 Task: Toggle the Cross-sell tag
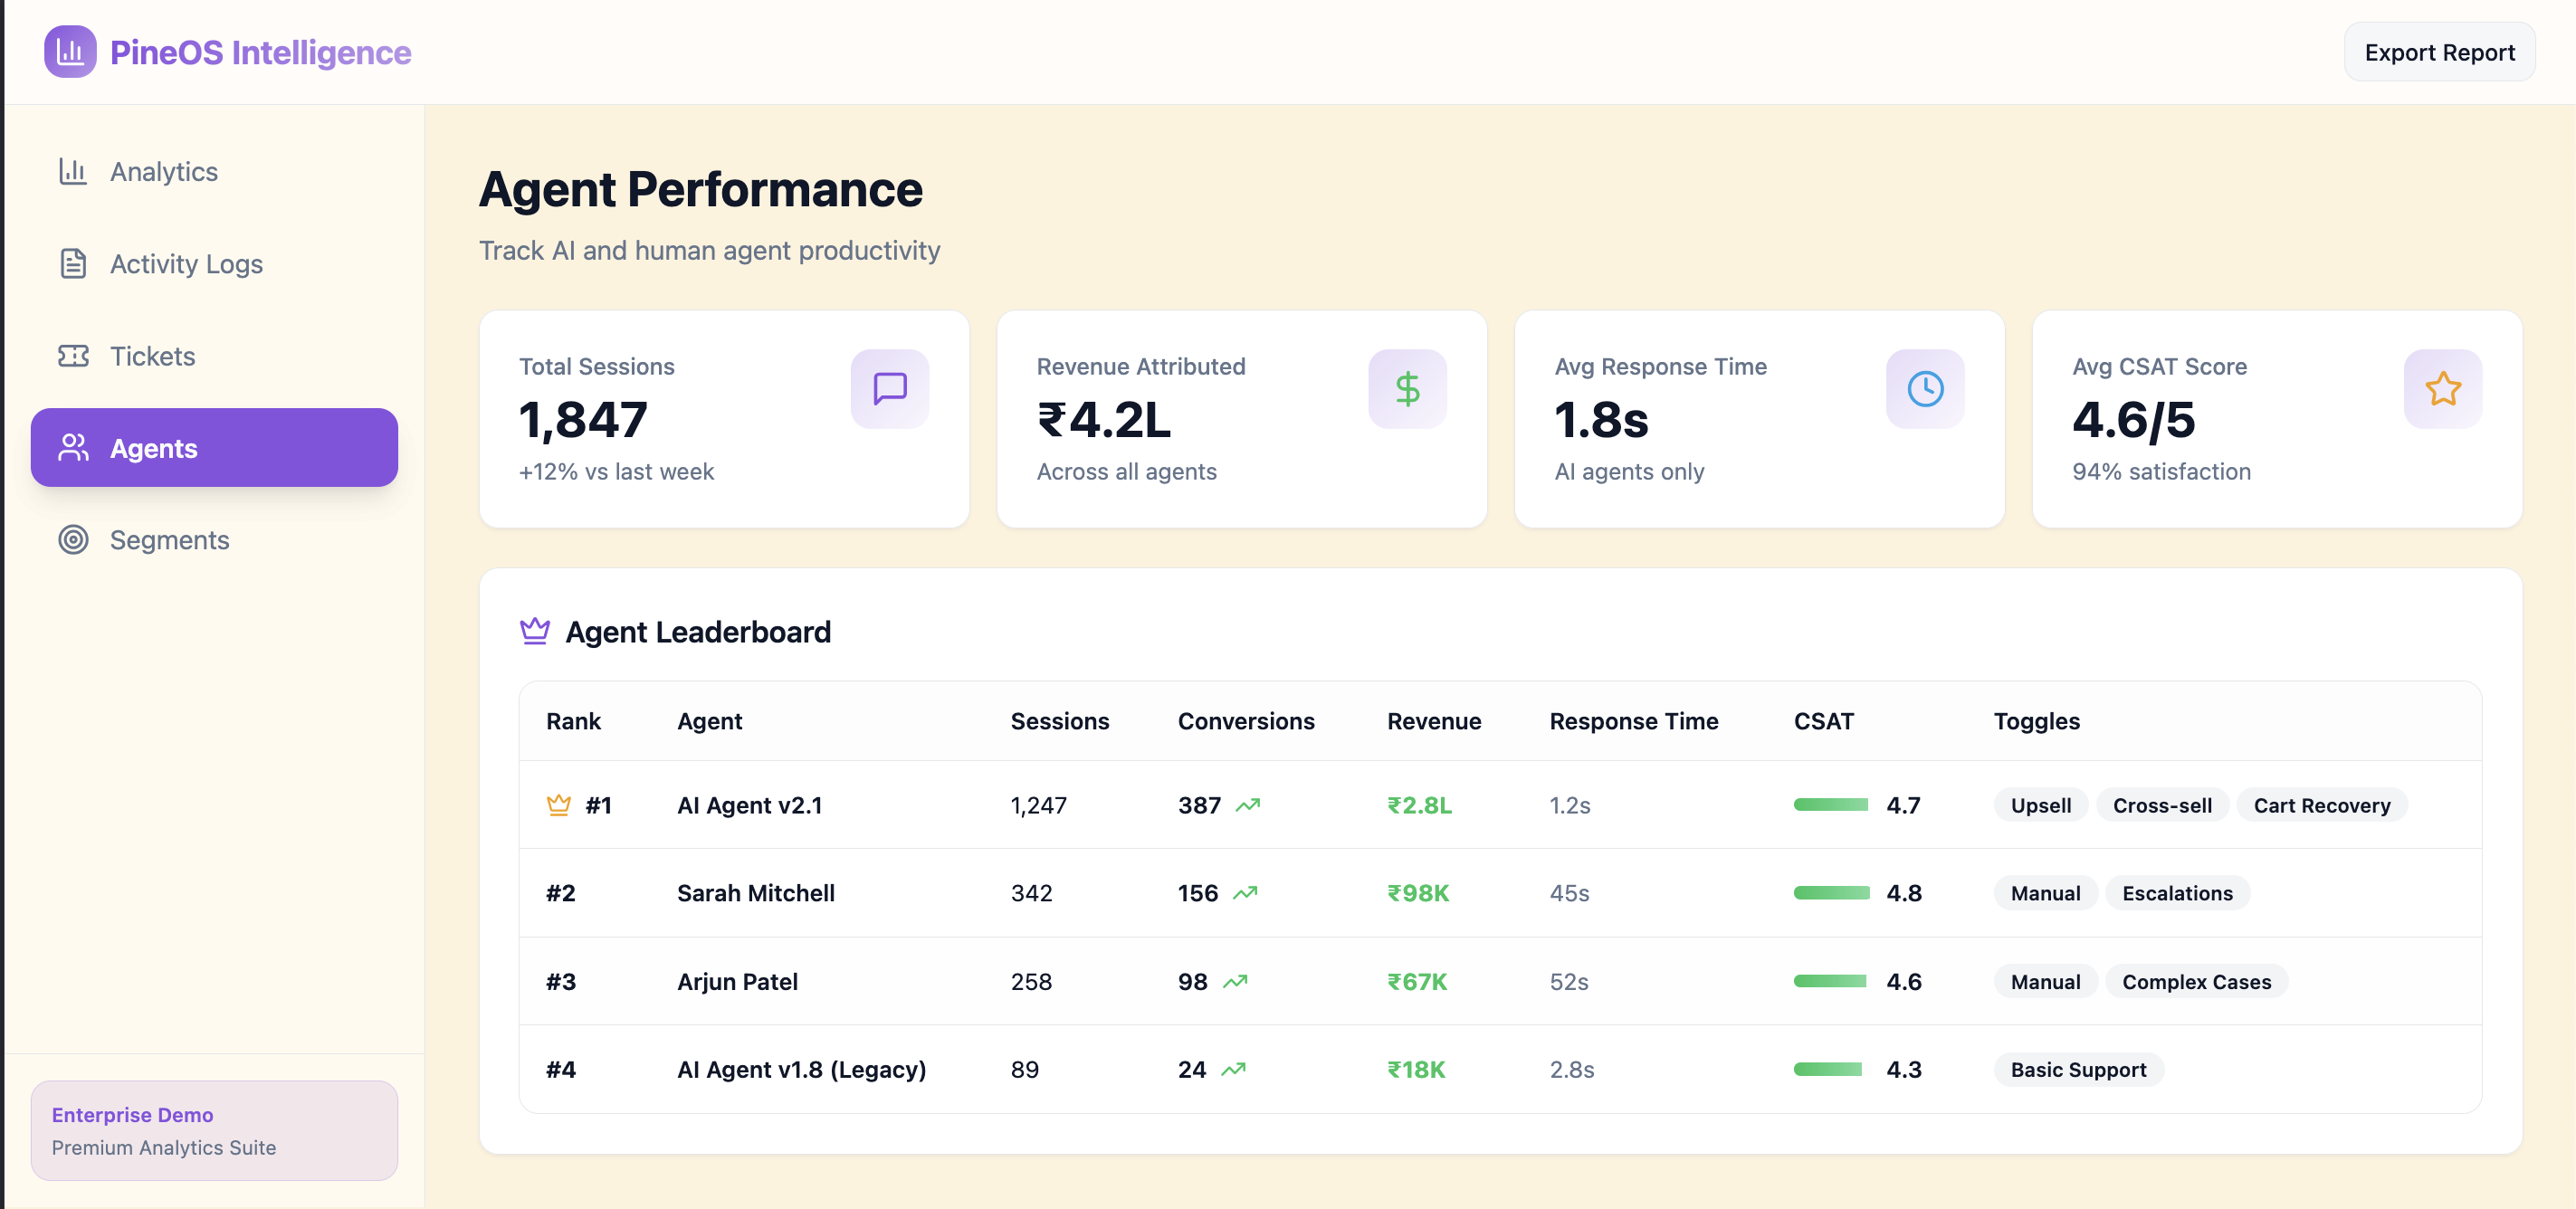2162,805
